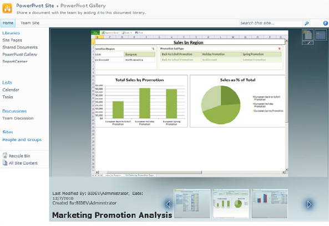The image size is (329, 226).
Task: Click the PowerPivot Site breadcrumb link
Action: pyautogui.click(x=35, y=6)
